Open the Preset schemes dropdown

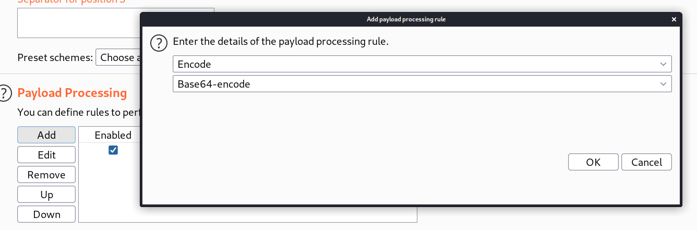coord(119,58)
